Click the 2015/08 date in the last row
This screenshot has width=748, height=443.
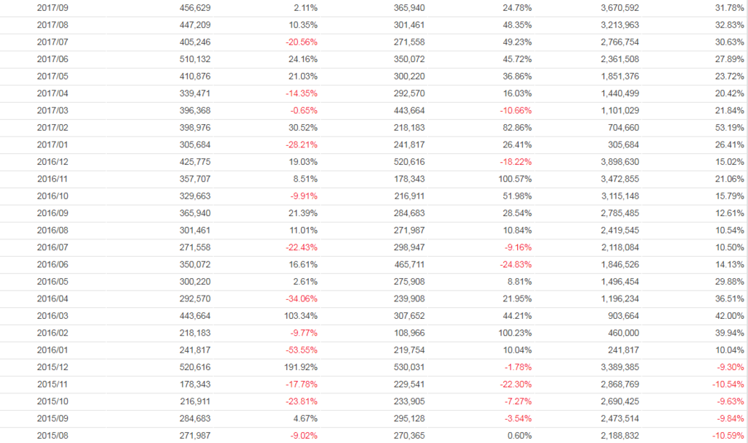[52, 436]
